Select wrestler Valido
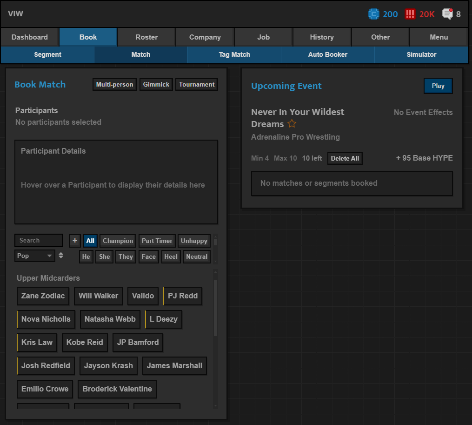 [143, 296]
